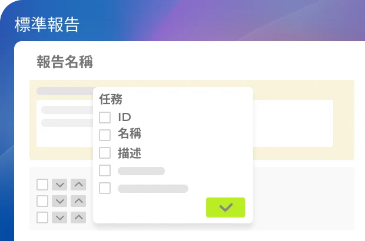Image resolution: width=365 pixels, height=241 pixels.
Task: Move second row down with chevron
Action: click(59, 201)
